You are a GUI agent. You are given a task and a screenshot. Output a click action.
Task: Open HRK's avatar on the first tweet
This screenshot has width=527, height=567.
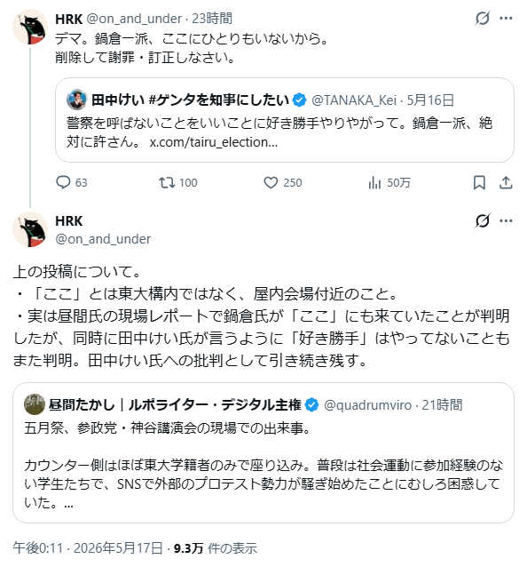pos(30,28)
